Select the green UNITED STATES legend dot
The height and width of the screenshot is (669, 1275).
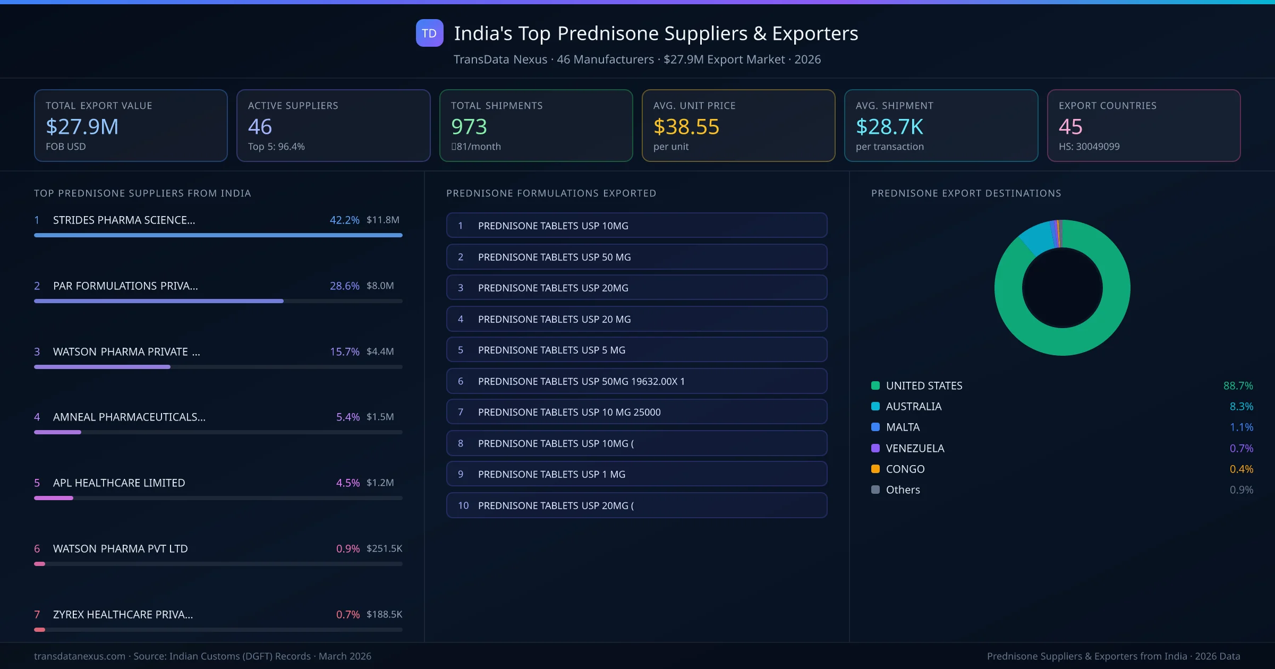[874, 385]
